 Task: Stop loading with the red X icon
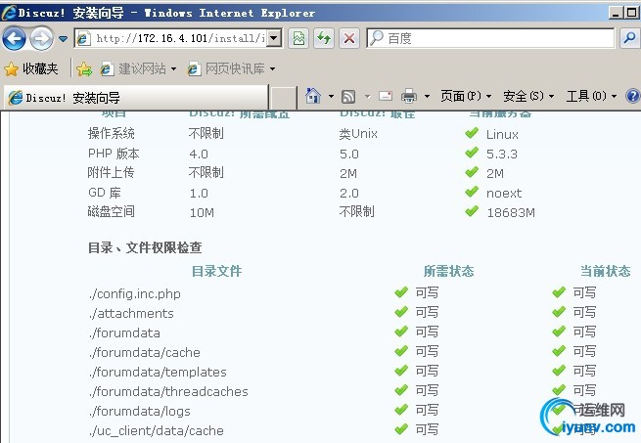349,38
